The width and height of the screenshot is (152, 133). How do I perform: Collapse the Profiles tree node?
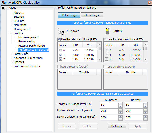point(11,33)
